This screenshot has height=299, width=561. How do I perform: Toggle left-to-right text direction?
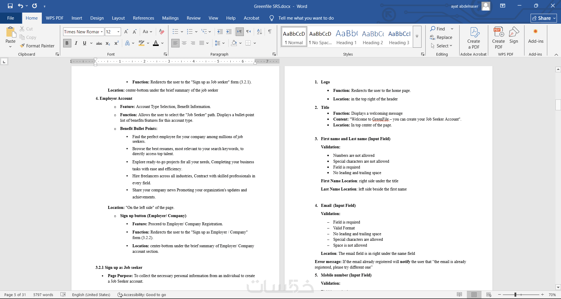pyautogui.click(x=239, y=32)
